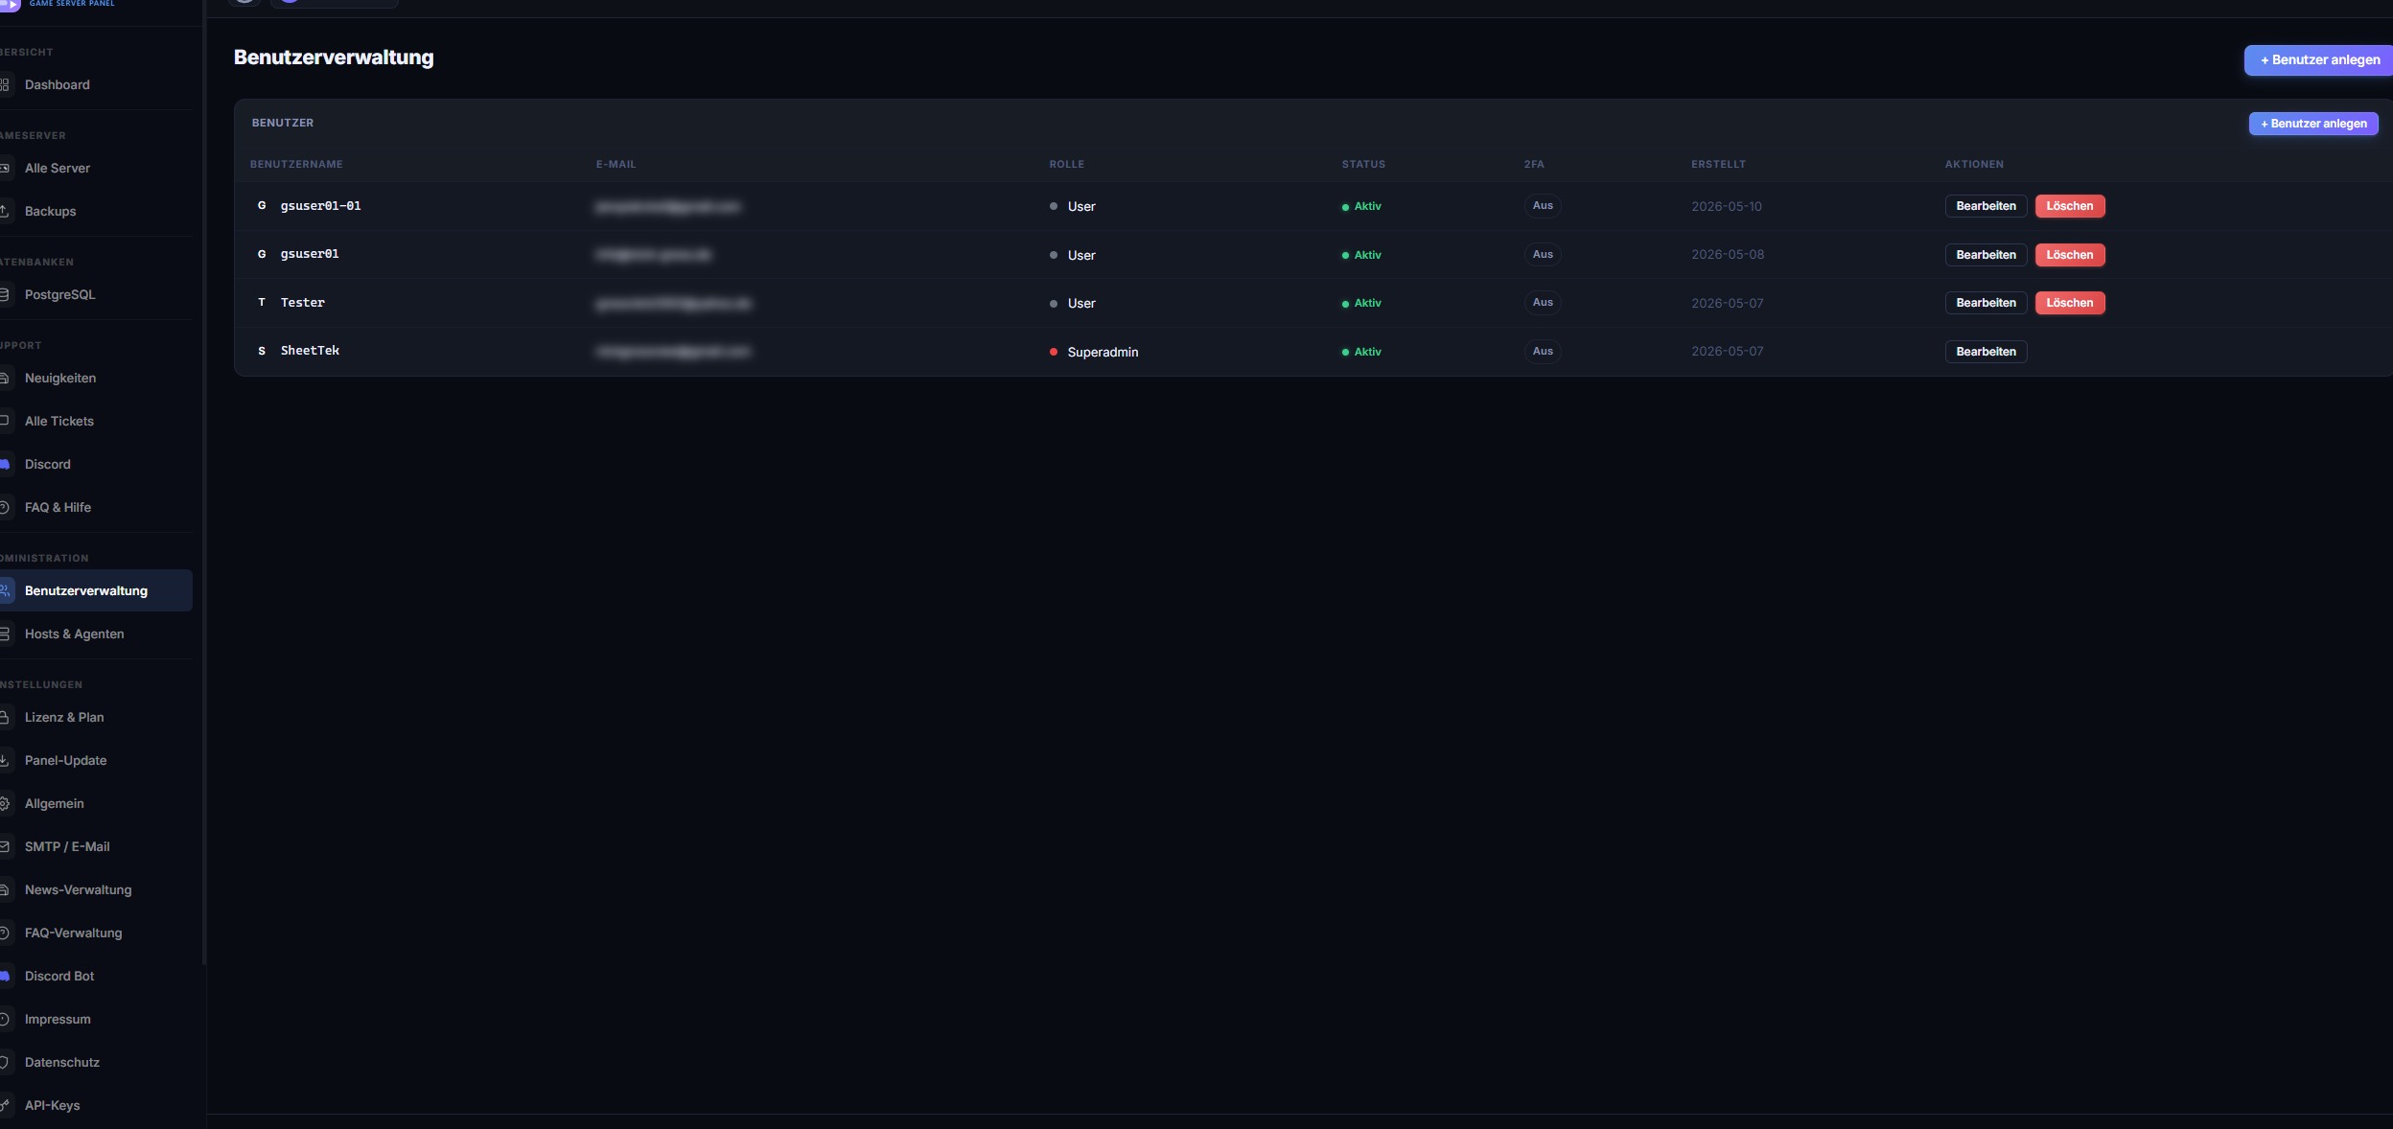The height and width of the screenshot is (1129, 2393).
Task: Click the Aktiv status of gsuser01
Action: (1361, 255)
